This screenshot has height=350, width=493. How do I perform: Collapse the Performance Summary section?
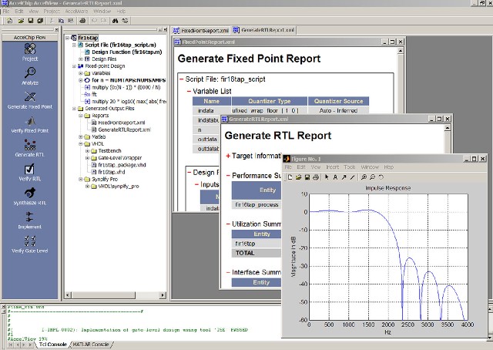(x=228, y=176)
